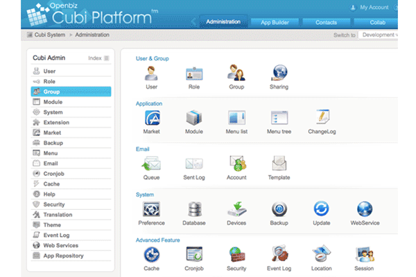This screenshot has width=416, height=277.
Task: Click the Index link in sidebar header
Action: click(95, 58)
